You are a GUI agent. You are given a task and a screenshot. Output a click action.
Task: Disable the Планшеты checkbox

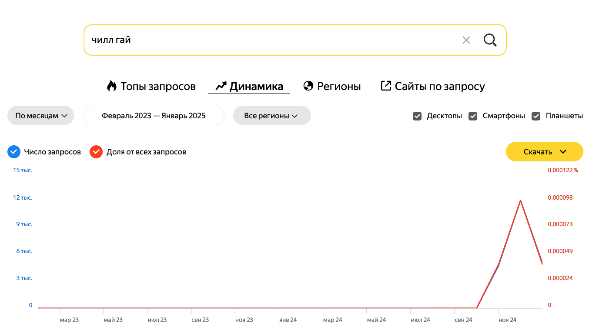coord(536,116)
